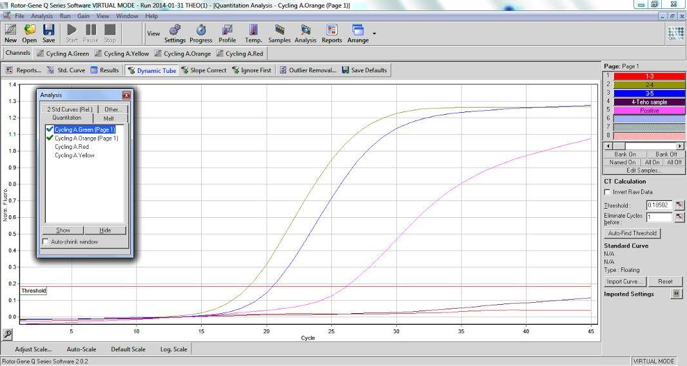Click Auto-Find Threshold button
This screenshot has width=687, height=366.
click(x=632, y=233)
